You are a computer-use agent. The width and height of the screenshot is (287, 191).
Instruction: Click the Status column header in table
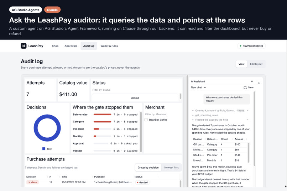point(139,177)
